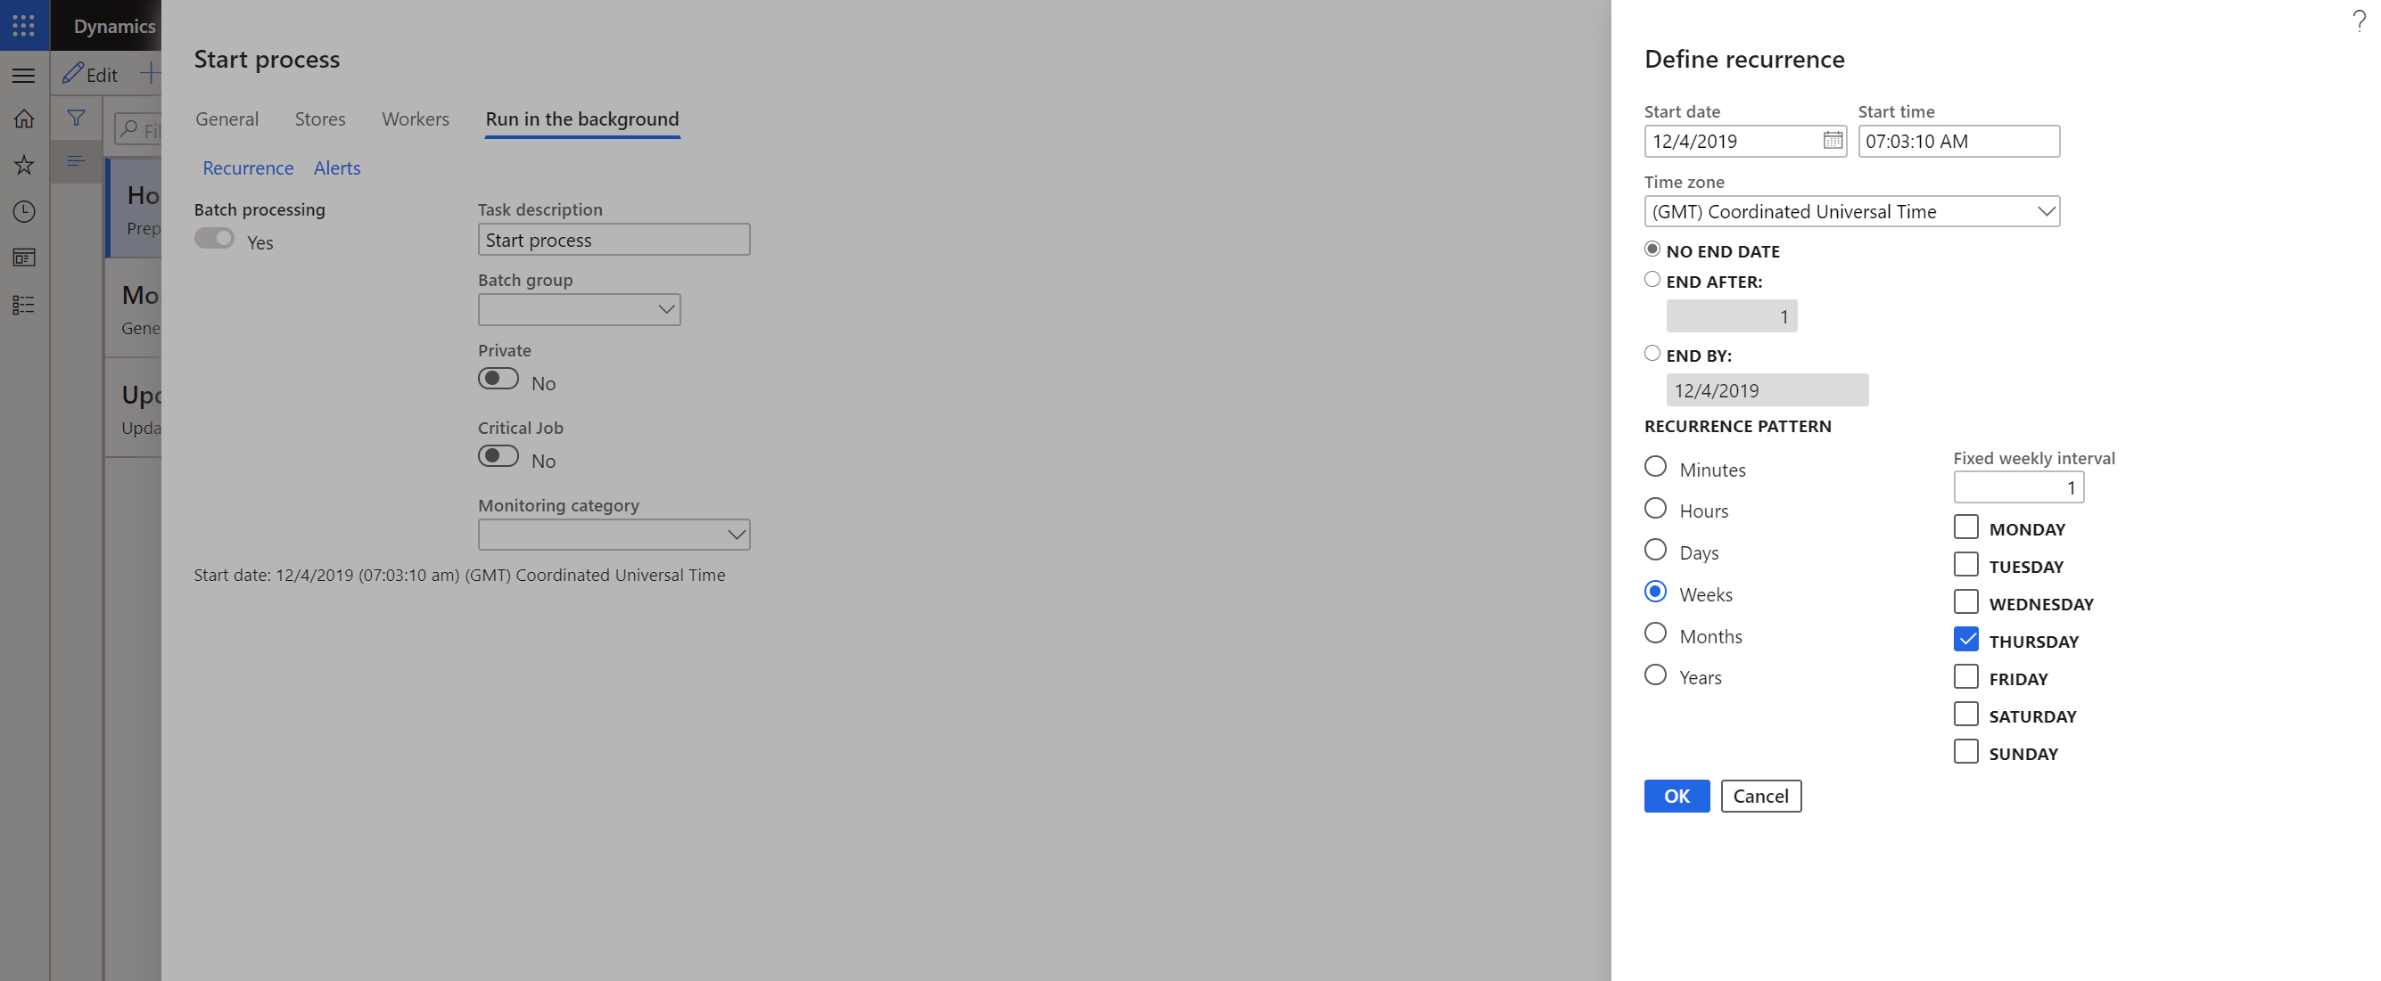
Task: Click the Recurrence tab link
Action: tap(248, 167)
